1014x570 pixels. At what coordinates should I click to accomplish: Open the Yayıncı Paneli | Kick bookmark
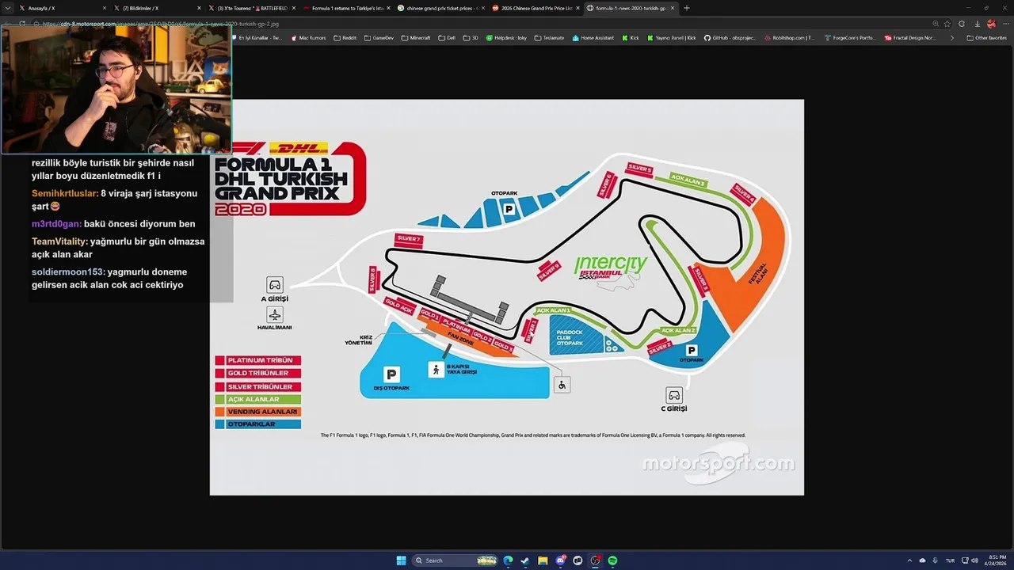pos(671,38)
